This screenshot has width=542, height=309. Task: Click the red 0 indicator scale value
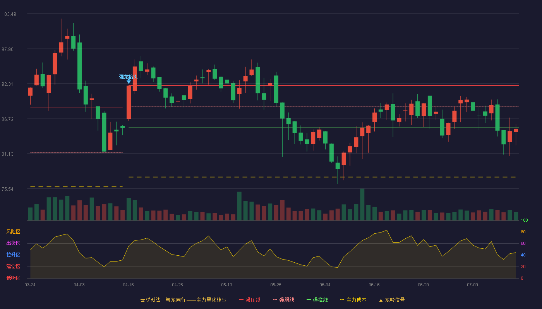coord(522,278)
